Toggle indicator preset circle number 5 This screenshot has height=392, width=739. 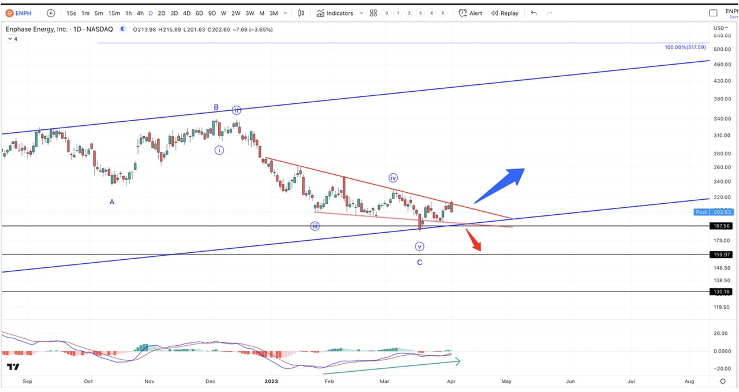coord(443,13)
